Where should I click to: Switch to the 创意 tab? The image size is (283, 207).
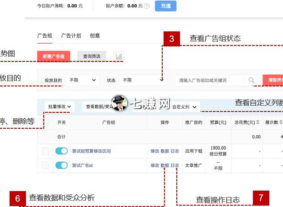coord(95,35)
